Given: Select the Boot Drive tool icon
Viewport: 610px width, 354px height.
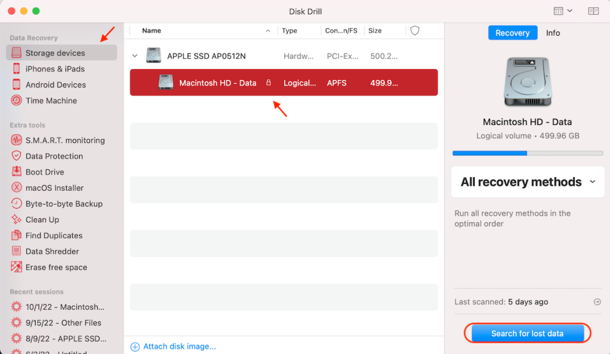Looking at the screenshot, I should [16, 172].
